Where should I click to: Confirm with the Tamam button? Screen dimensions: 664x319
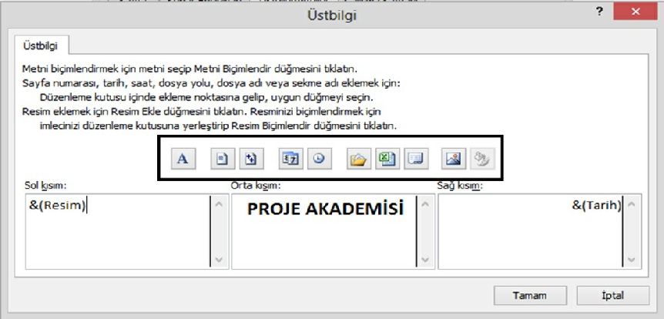click(530, 295)
